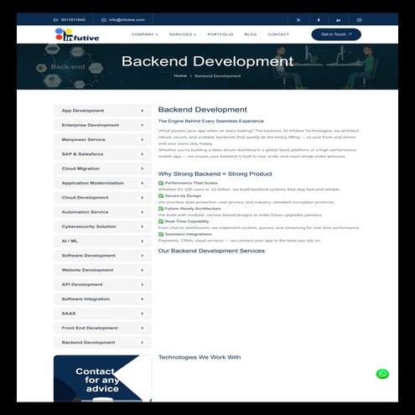Click chevron on Cloud Development row

pos(142,198)
